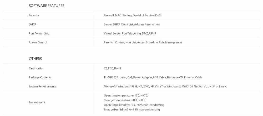Select the Port Forwarding label
Image resolution: width=263 pixels, height=116 pixels.
[x=39, y=33]
